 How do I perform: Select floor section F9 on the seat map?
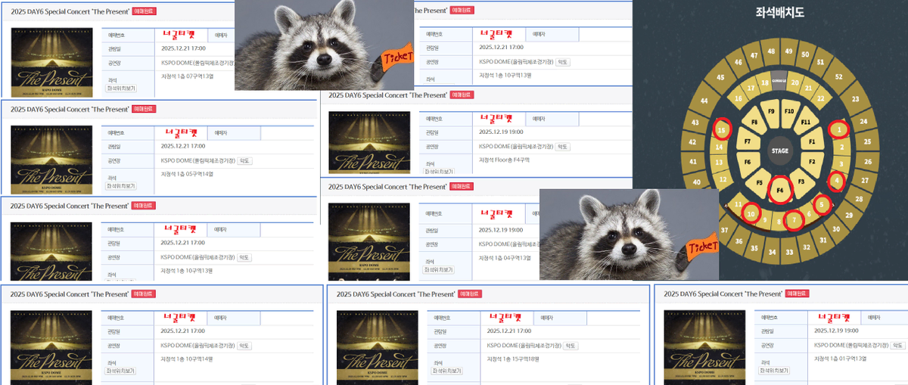772,112
